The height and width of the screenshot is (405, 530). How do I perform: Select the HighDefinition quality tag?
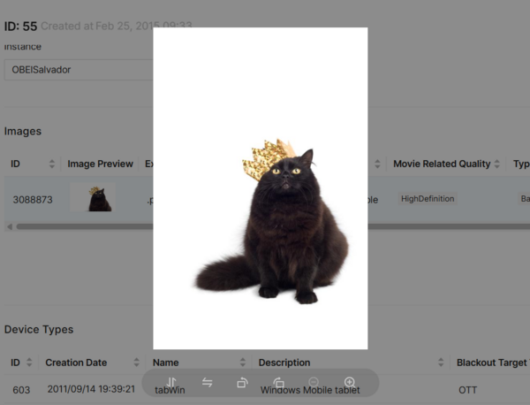428,199
